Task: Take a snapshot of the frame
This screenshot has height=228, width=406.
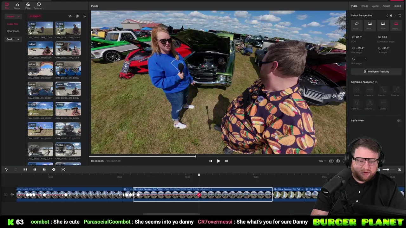Action: click(x=338, y=161)
